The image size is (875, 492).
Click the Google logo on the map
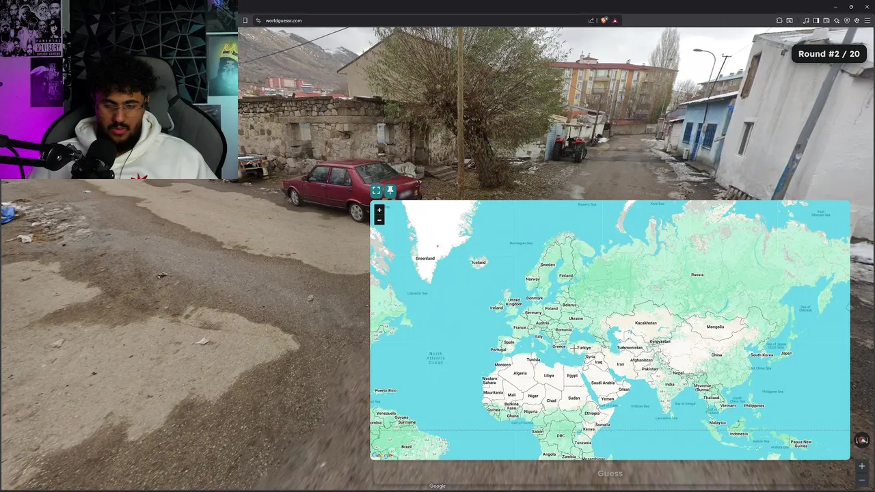tap(381, 456)
